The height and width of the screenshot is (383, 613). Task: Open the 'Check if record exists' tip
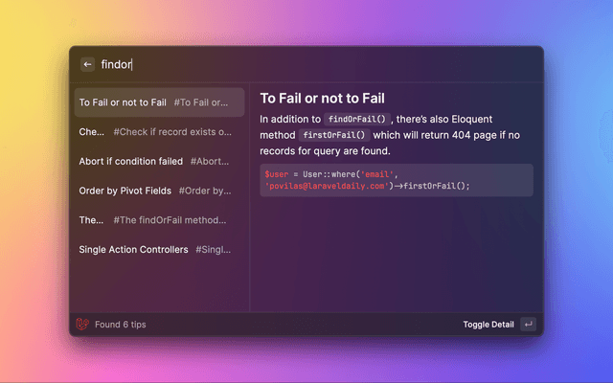160,132
